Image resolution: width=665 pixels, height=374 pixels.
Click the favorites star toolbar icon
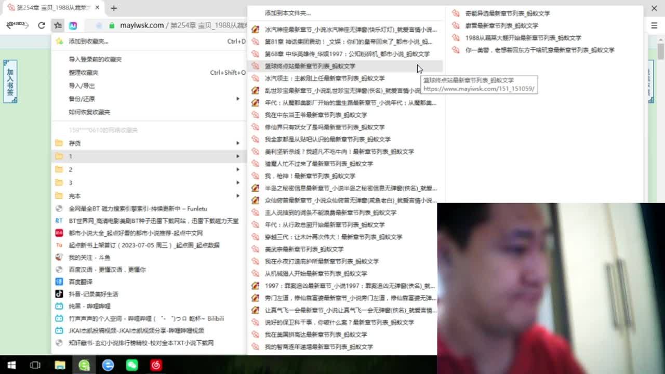58,25
